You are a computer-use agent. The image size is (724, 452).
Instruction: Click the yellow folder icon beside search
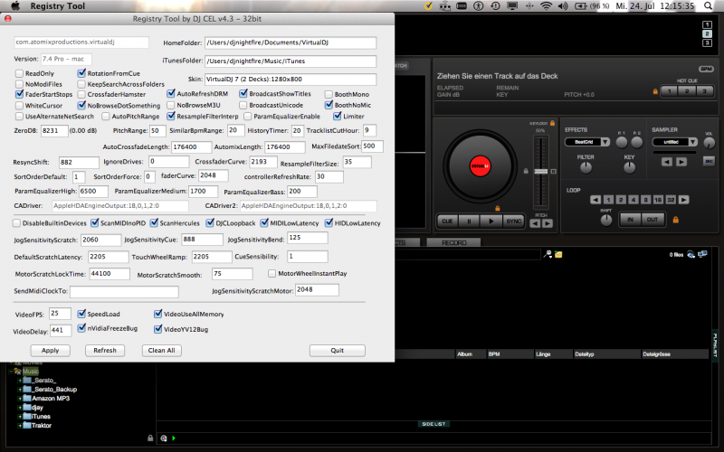tap(558, 254)
